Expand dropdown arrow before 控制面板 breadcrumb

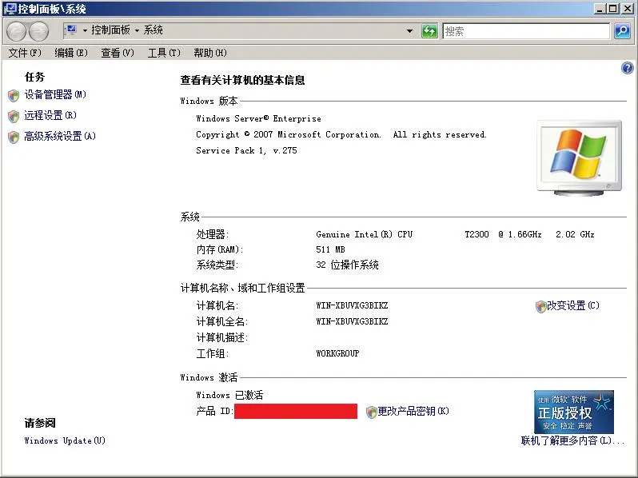coord(85,30)
